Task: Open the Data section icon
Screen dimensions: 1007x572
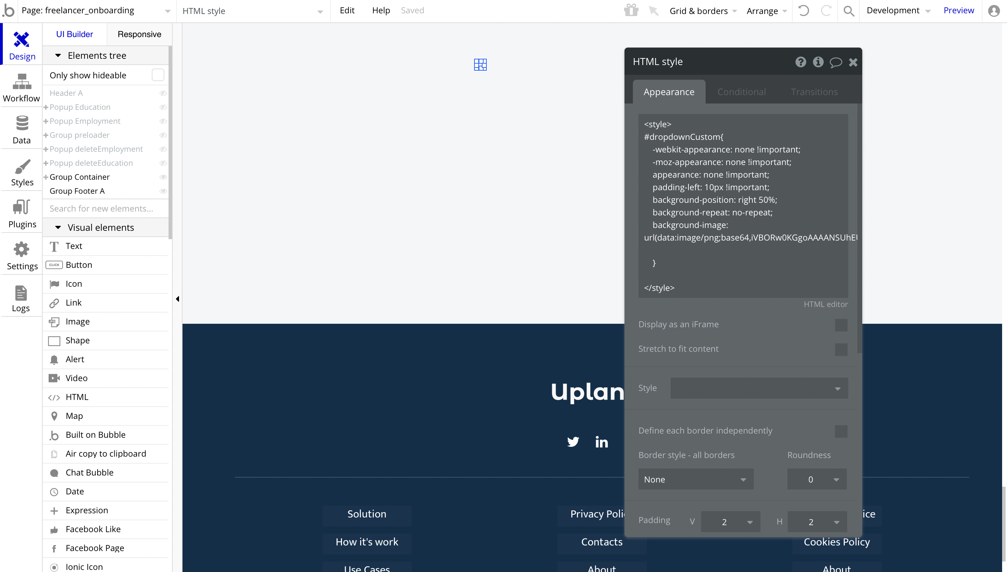Action: click(22, 123)
